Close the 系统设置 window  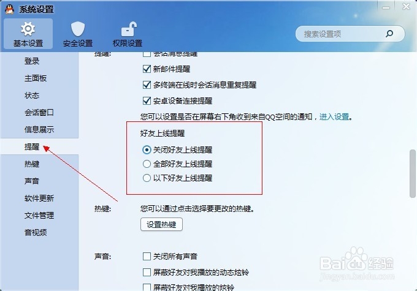click(x=406, y=6)
